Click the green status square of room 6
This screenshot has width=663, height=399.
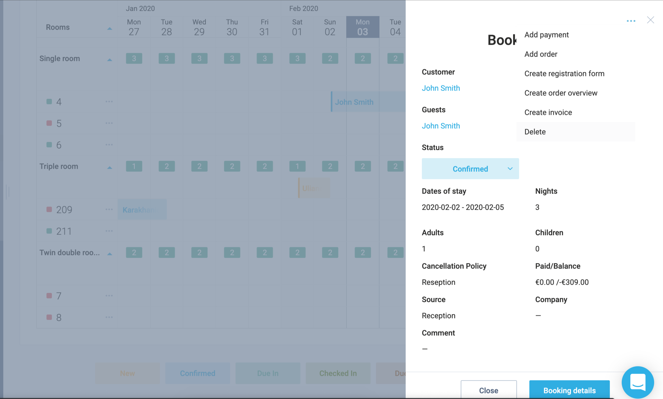[49, 145]
